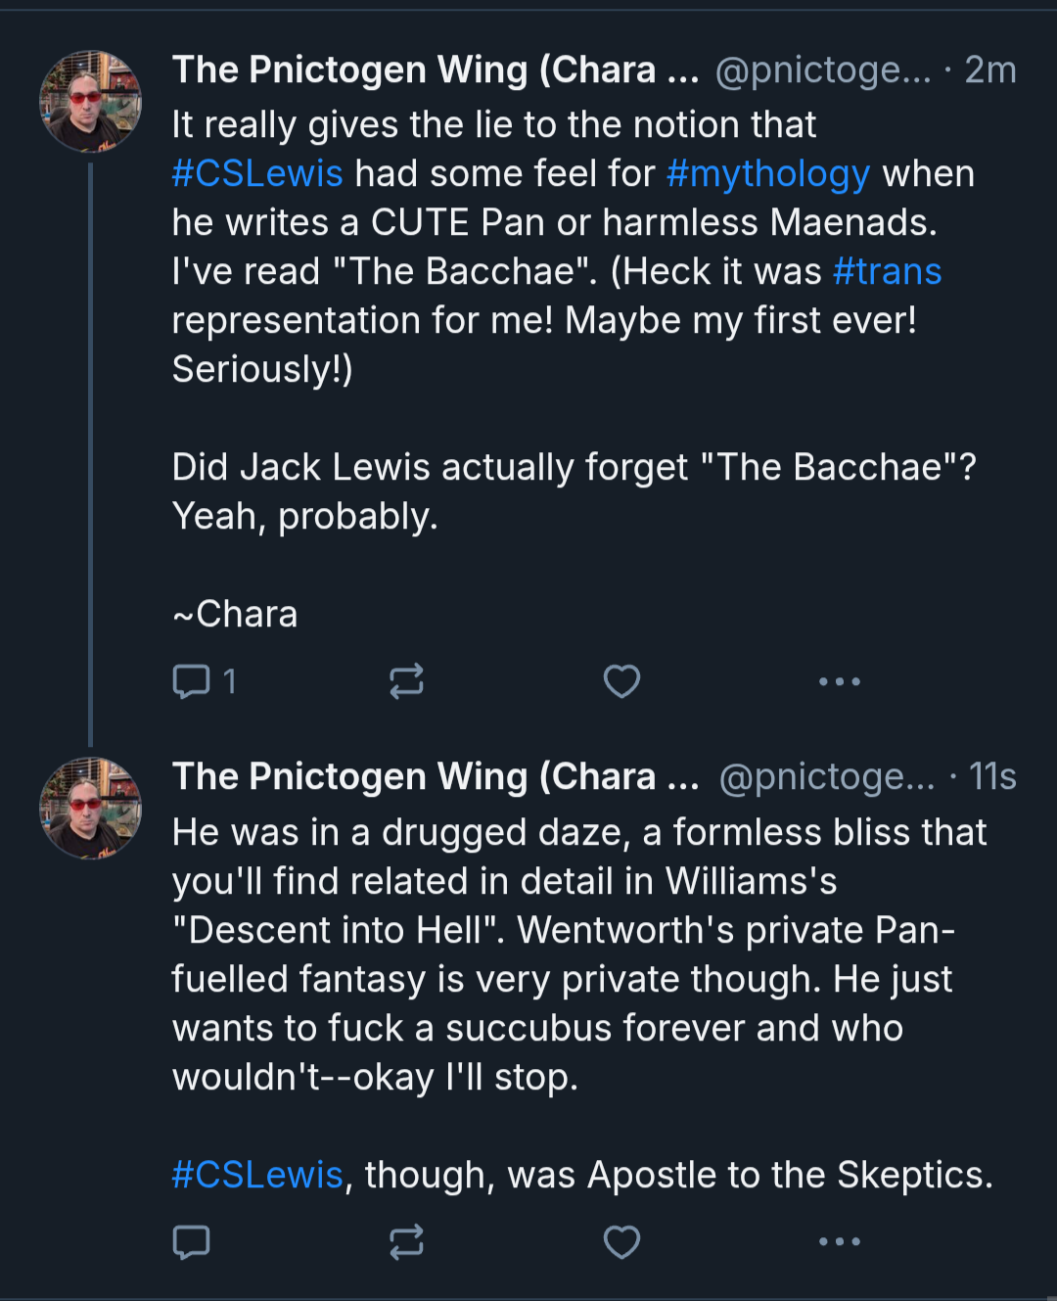Image resolution: width=1057 pixels, height=1301 pixels.
Task: Reply to the Descent into Hell post
Action: [x=192, y=1241]
